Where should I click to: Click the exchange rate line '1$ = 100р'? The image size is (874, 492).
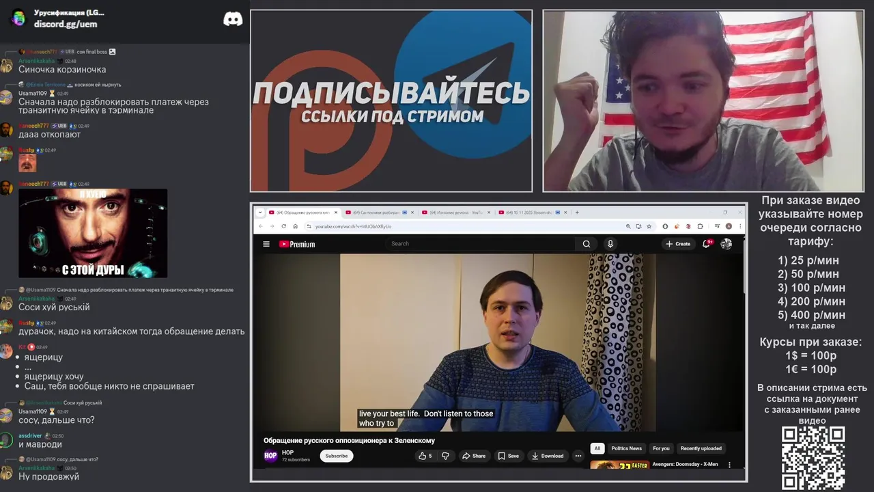811,356
